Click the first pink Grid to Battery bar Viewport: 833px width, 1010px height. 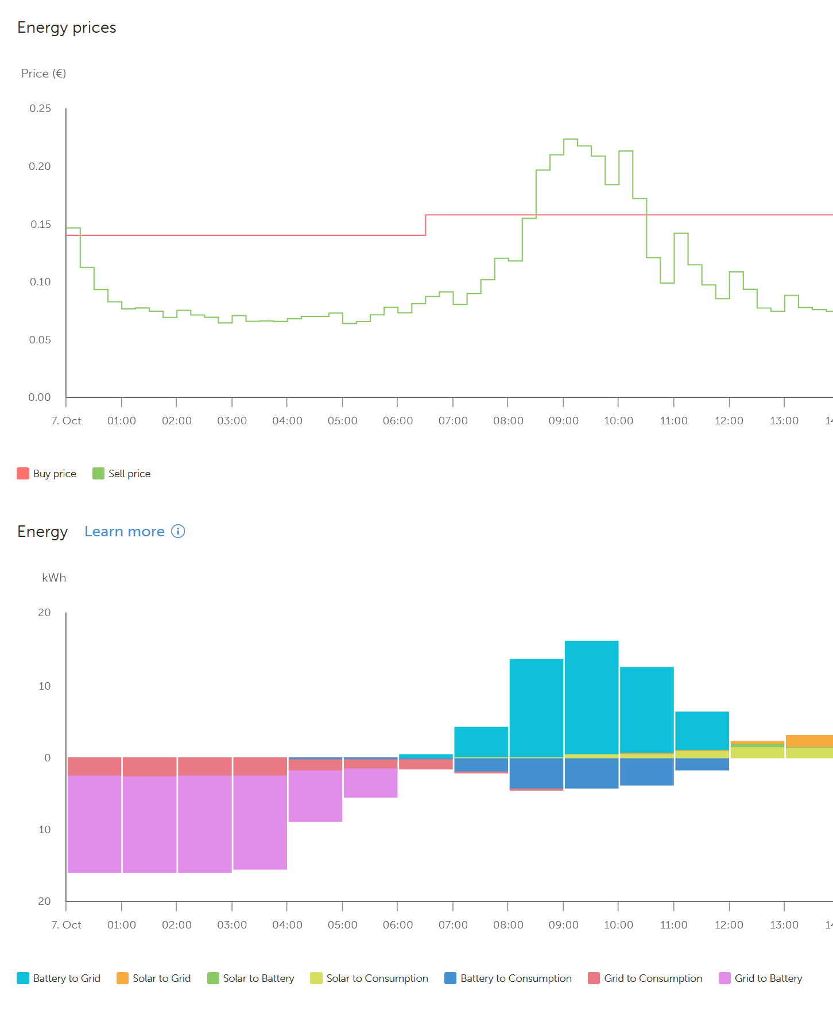[x=94, y=824]
